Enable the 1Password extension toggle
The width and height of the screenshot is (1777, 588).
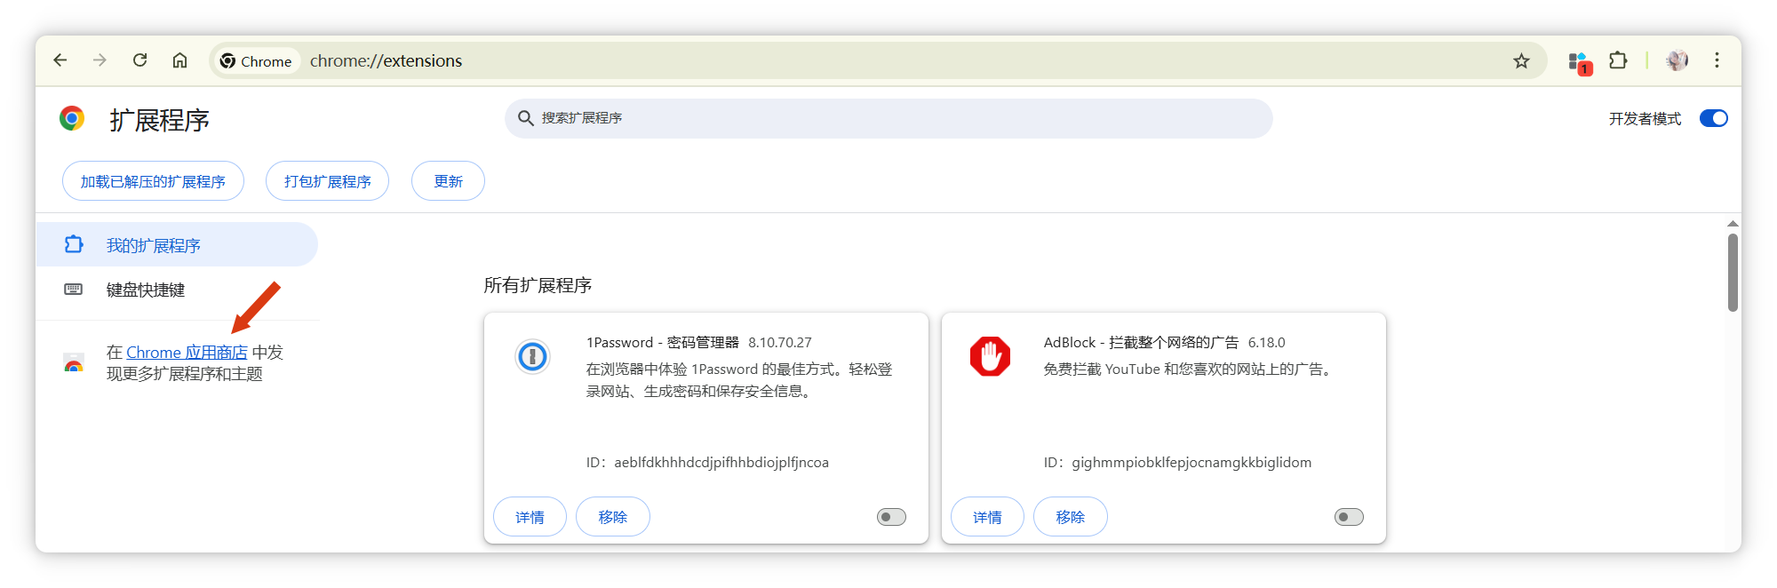891,517
